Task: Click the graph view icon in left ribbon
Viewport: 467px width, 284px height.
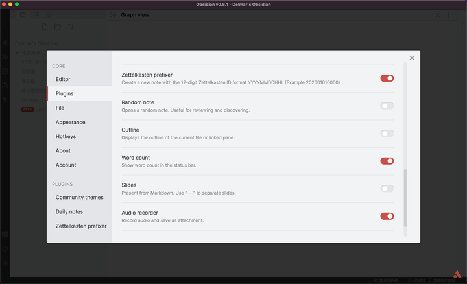Action: coord(5,56)
